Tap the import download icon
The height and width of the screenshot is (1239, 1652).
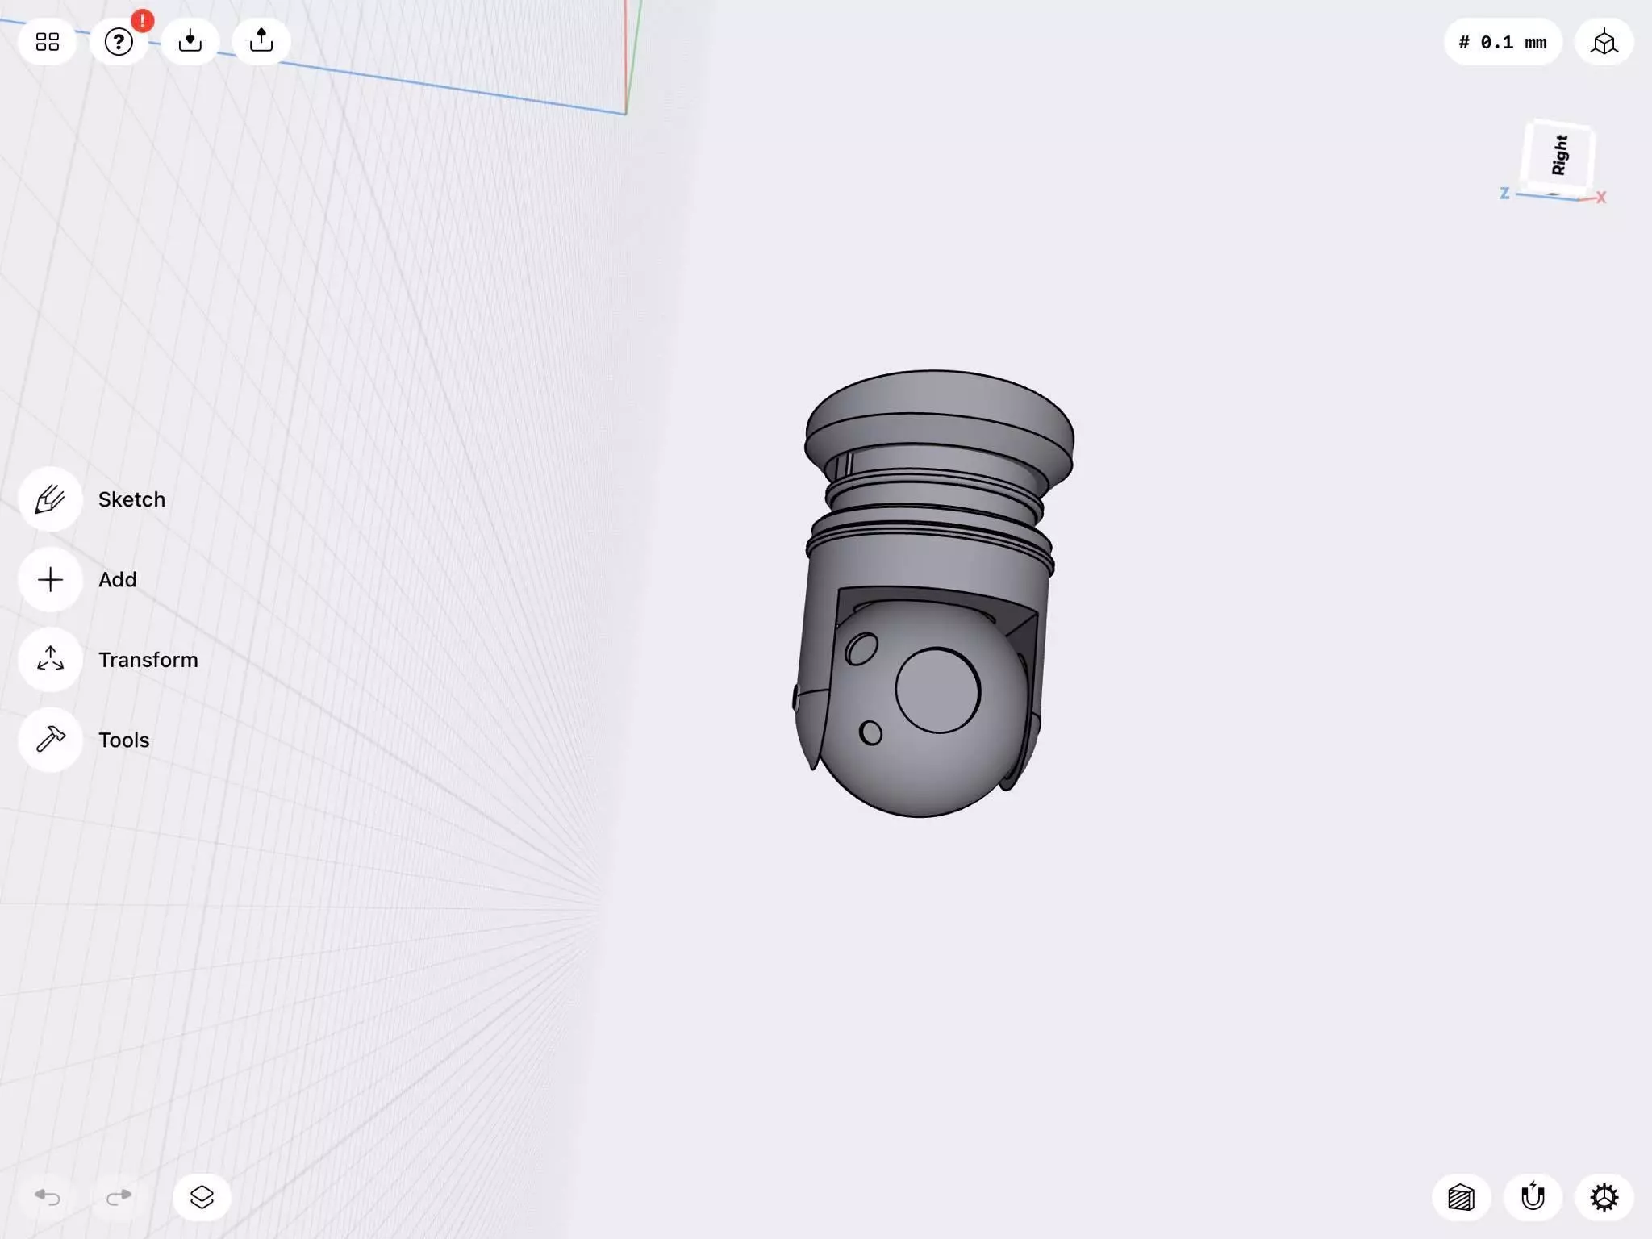[x=190, y=41]
